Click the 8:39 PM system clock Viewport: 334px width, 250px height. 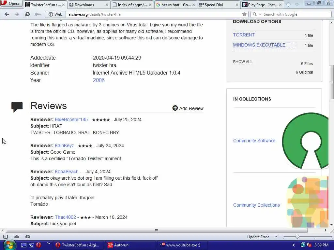[321, 245]
